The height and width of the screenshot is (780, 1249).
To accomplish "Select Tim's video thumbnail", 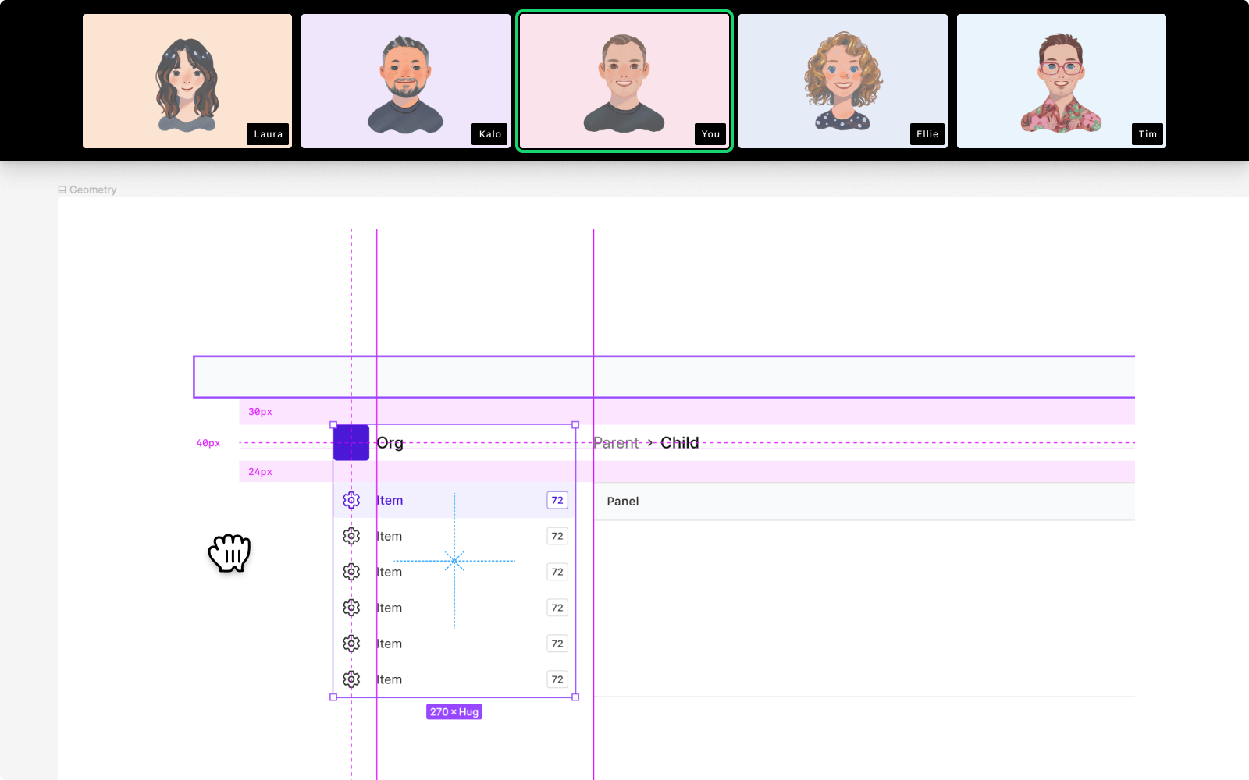I will coord(1062,81).
